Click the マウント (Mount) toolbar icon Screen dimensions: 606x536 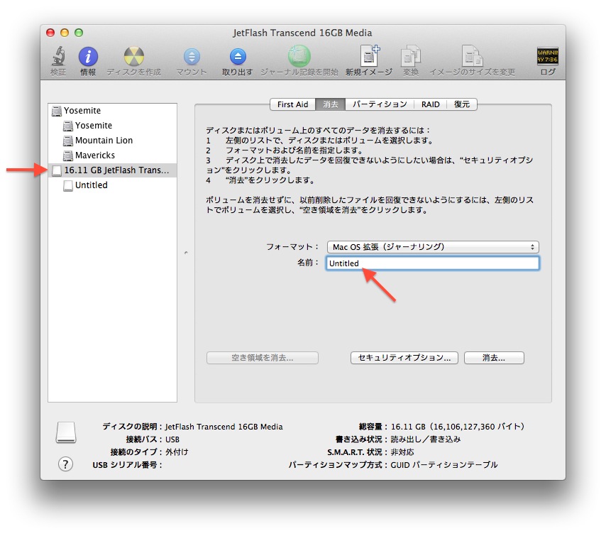(x=192, y=57)
